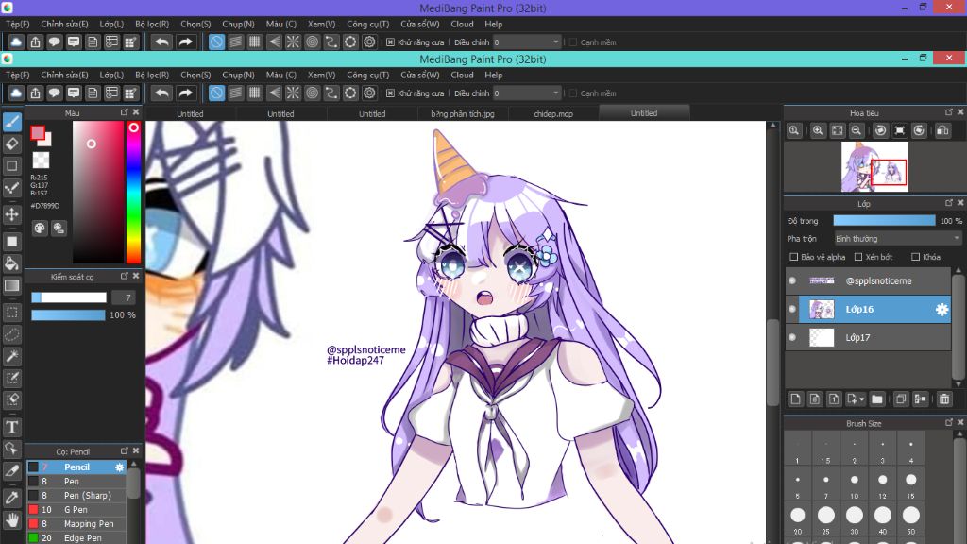The width and height of the screenshot is (967, 544).
Task: Turn snap off in front window toolbar
Action: (x=216, y=93)
